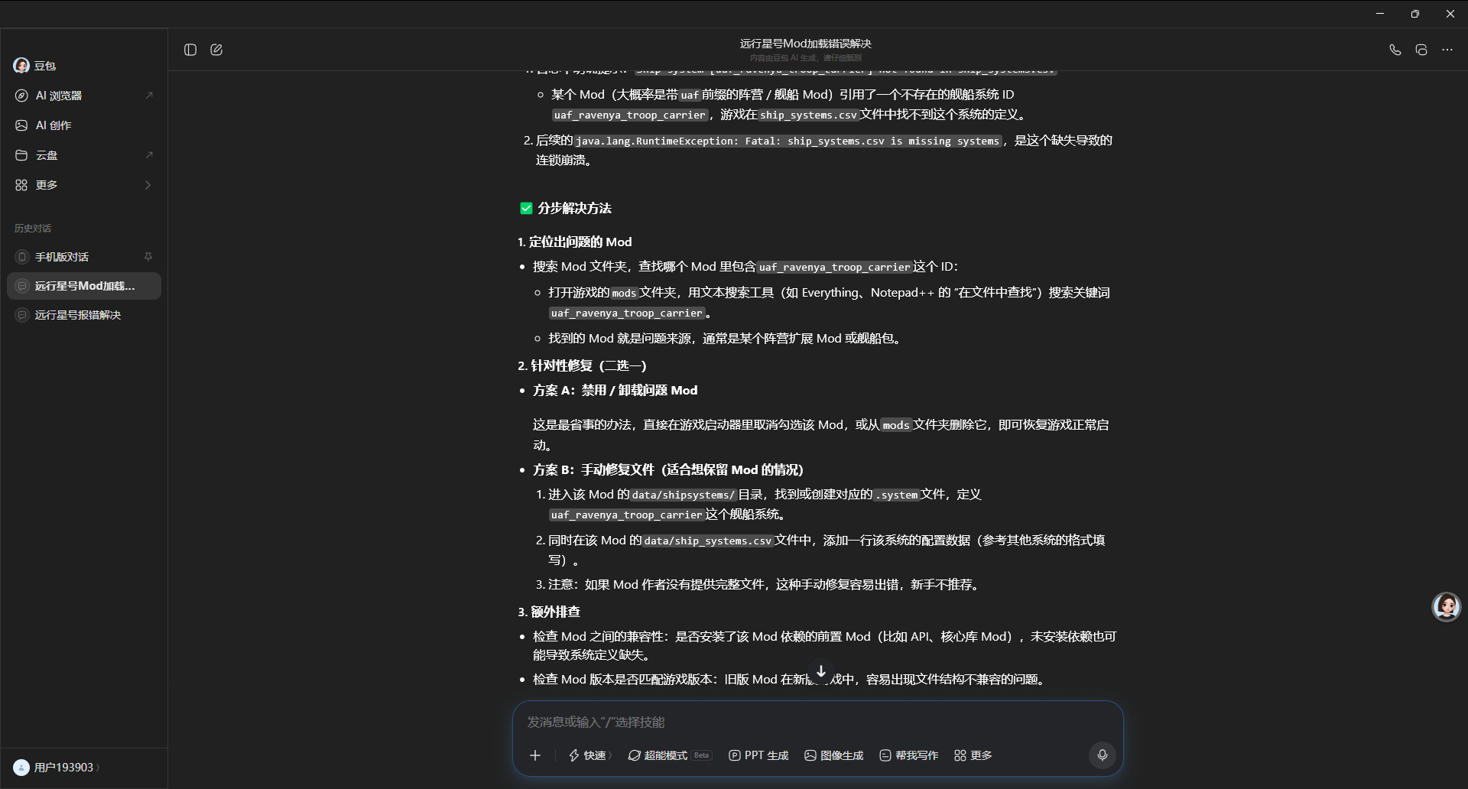The image size is (1468, 789).
Task: Click the PPT 生成 button
Action: point(758,755)
